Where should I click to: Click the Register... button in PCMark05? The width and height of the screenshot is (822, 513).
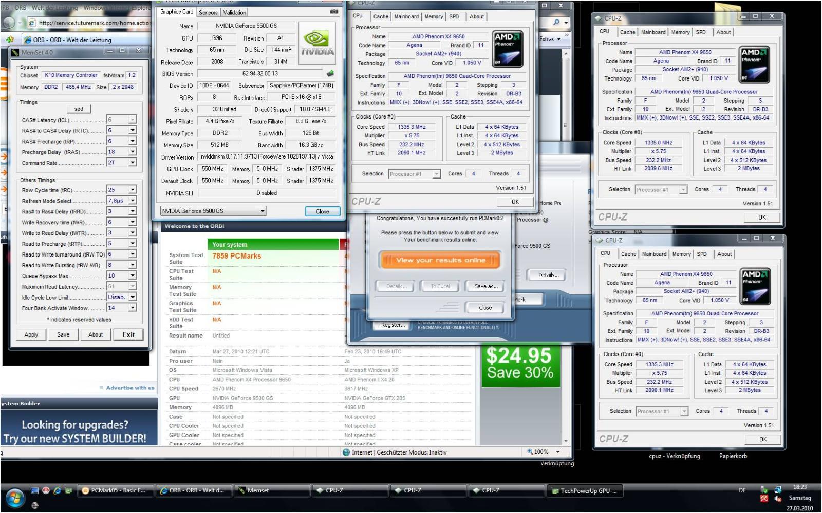pos(393,325)
